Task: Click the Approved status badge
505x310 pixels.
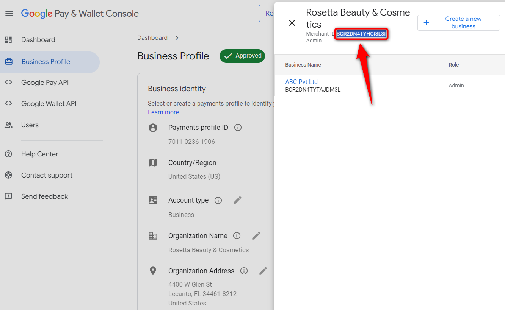Action: click(x=242, y=56)
